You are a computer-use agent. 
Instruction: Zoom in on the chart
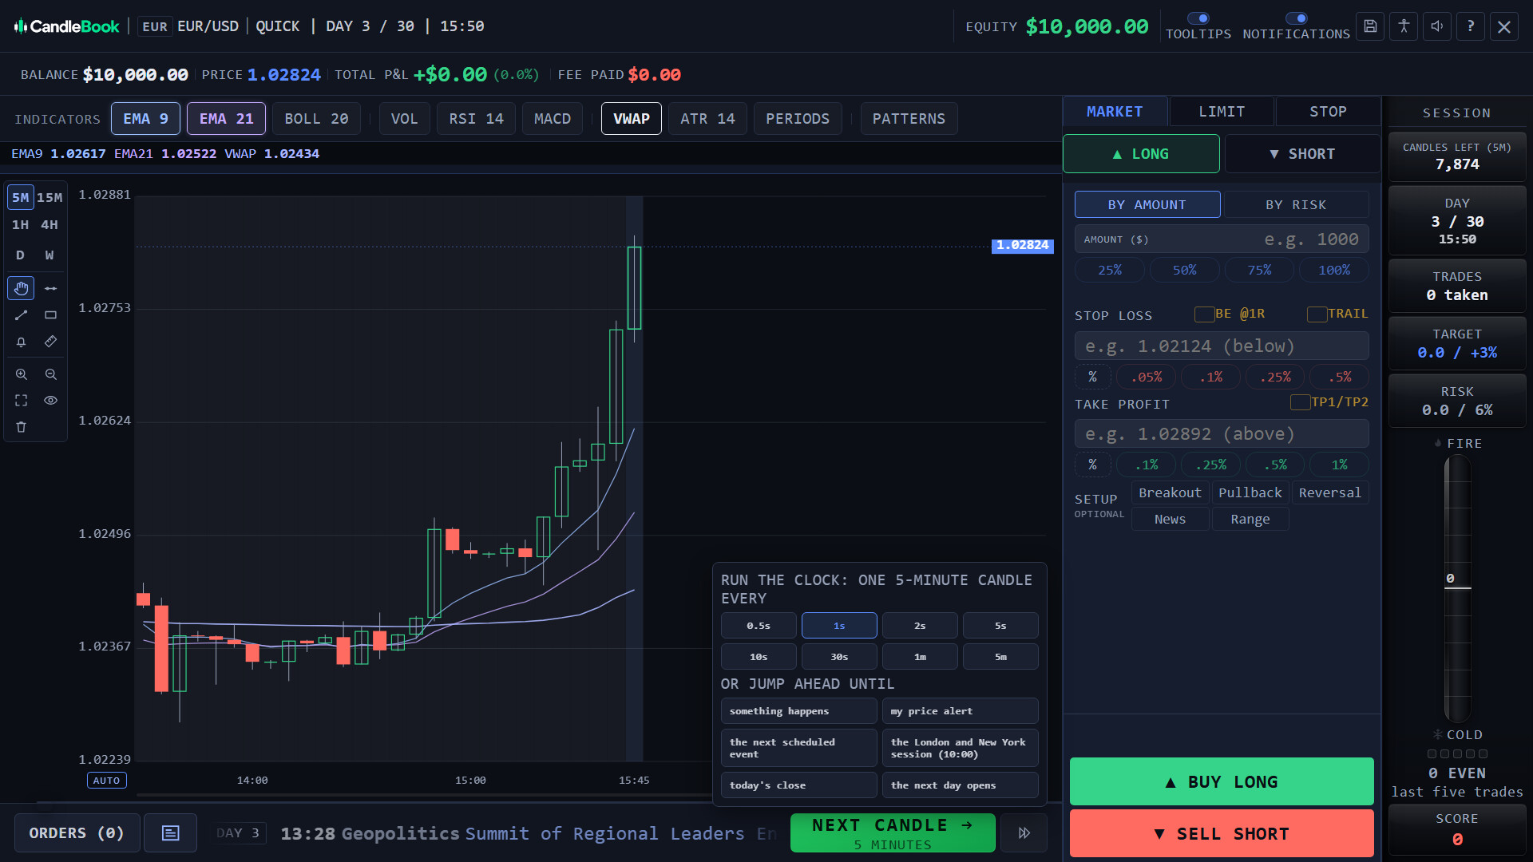click(21, 374)
